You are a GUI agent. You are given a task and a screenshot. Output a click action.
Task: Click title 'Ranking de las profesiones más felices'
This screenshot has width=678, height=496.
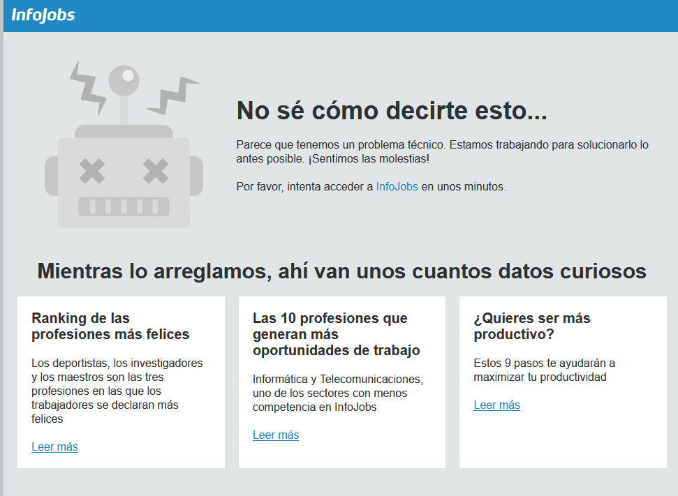(110, 326)
